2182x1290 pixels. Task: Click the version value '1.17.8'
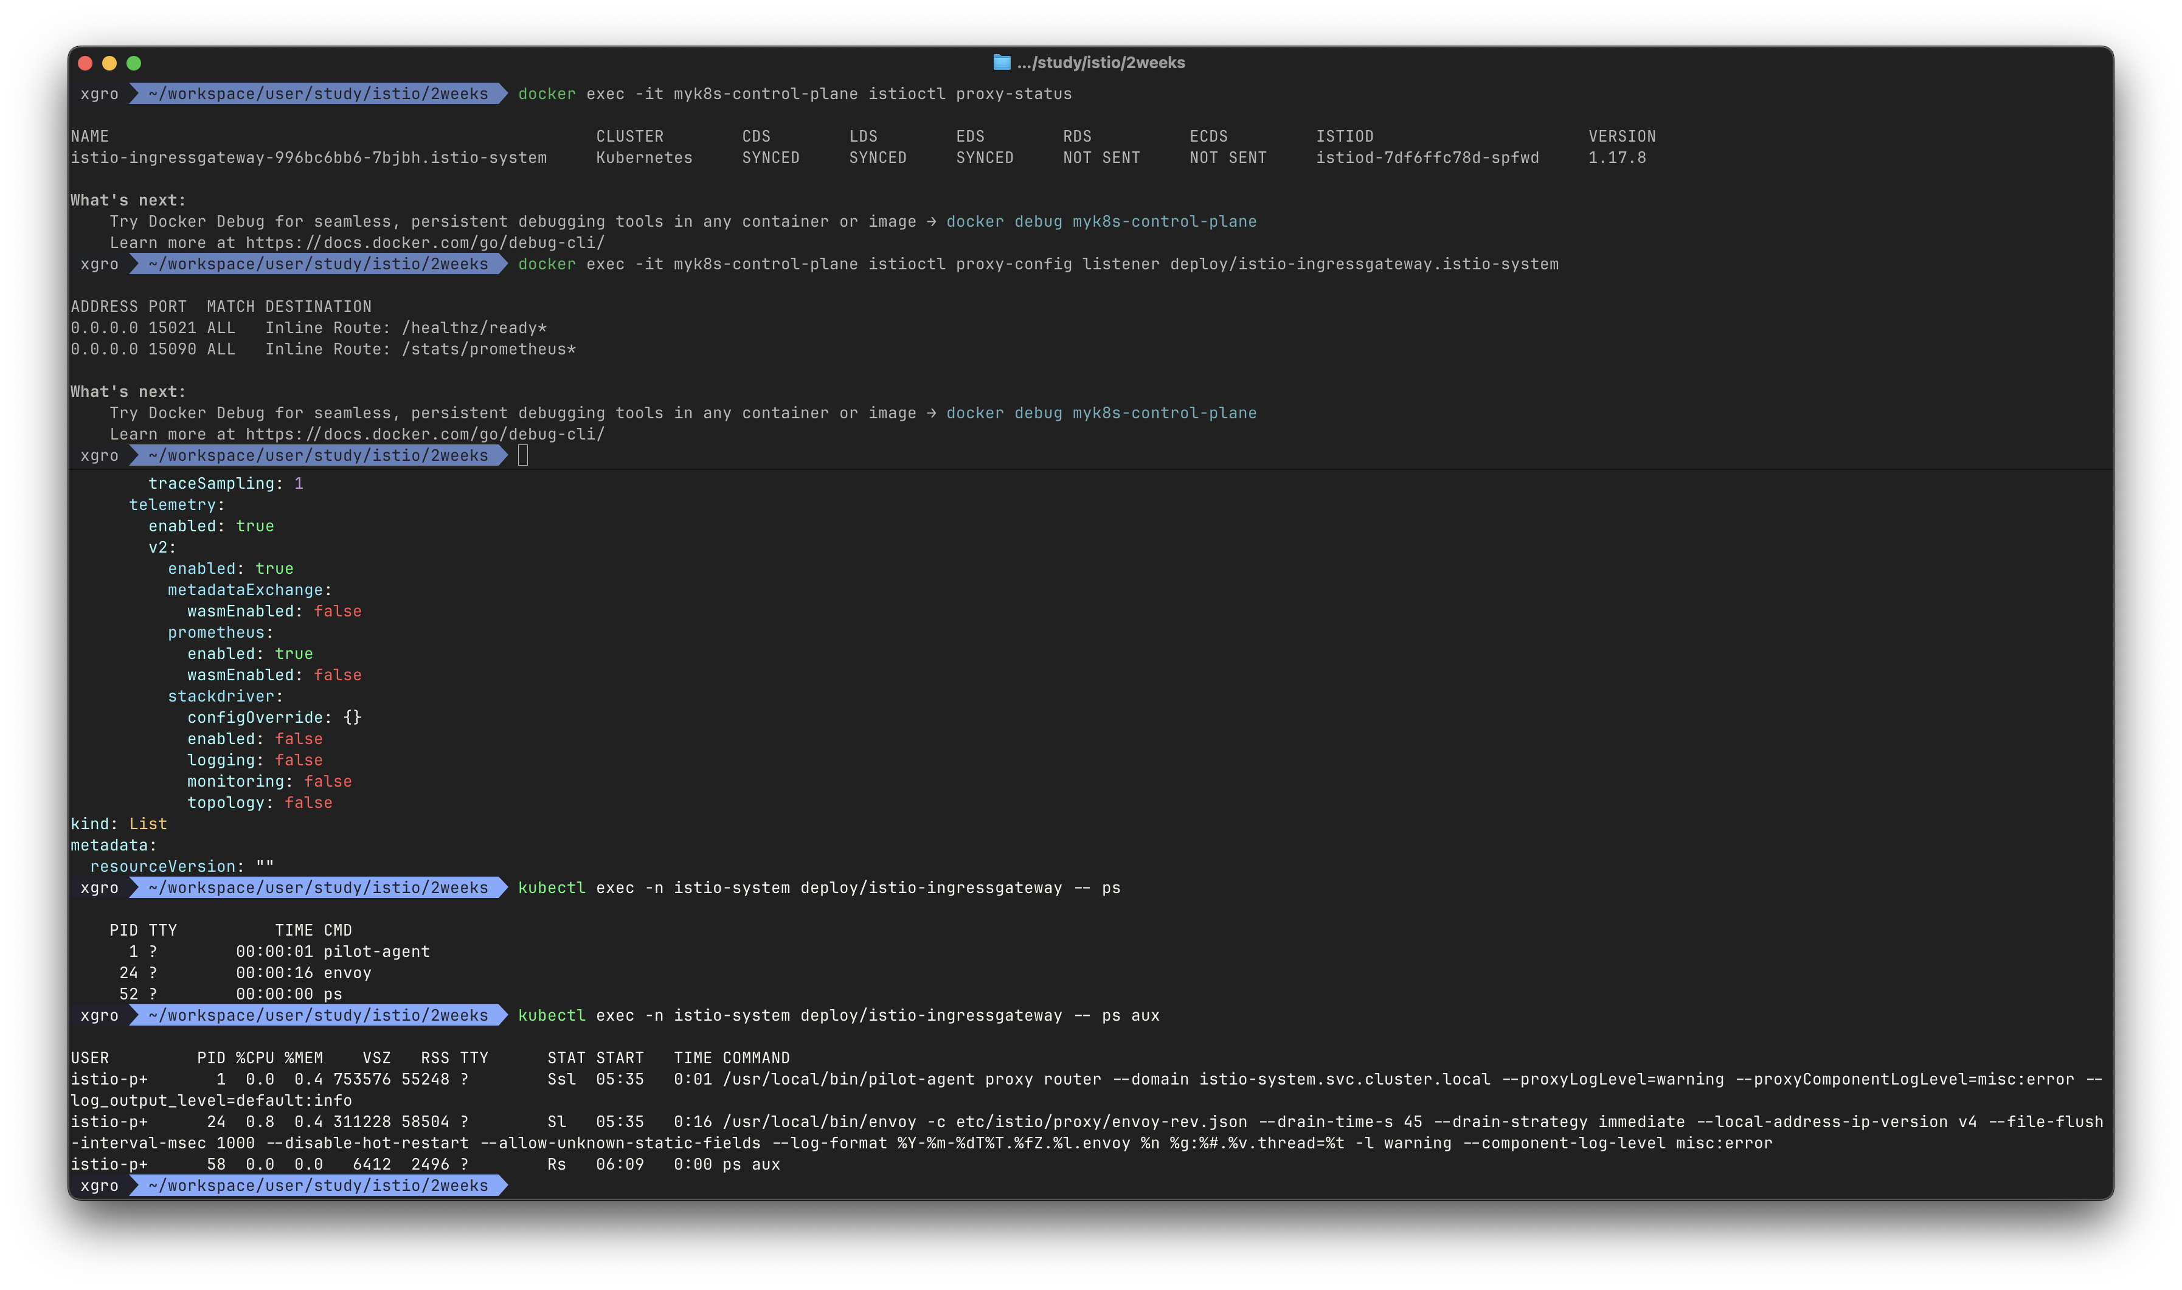[1617, 157]
